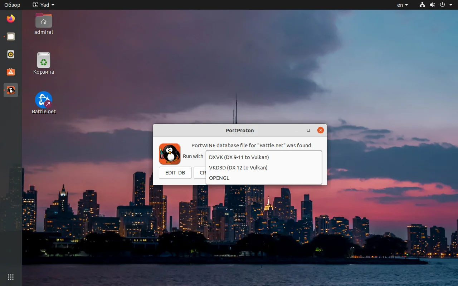Maximize the PortProton window
This screenshot has width=458, height=286.
tap(308, 130)
